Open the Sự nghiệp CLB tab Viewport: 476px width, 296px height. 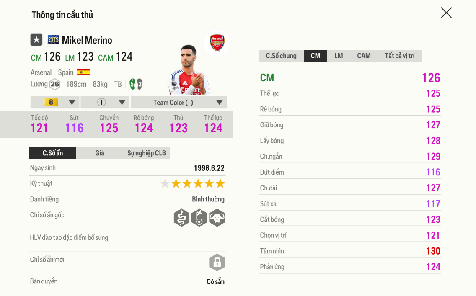pyautogui.click(x=147, y=153)
